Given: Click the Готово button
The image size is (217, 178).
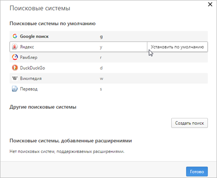Looking at the screenshot, I should (197, 172).
